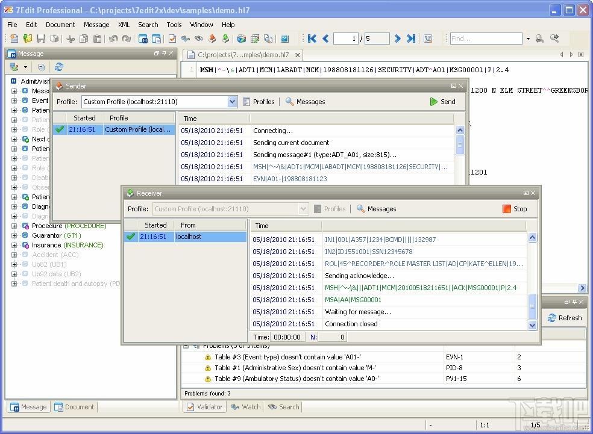The image size is (593, 434).
Task: Go to next message arrow icon
Action: (x=398, y=39)
